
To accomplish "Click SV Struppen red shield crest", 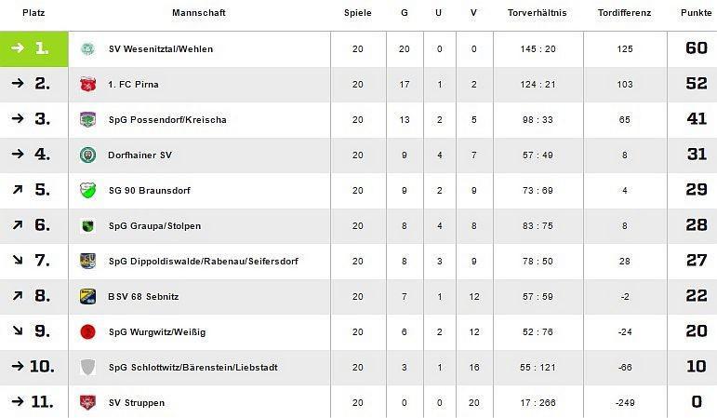I will pyautogui.click(x=88, y=403).
